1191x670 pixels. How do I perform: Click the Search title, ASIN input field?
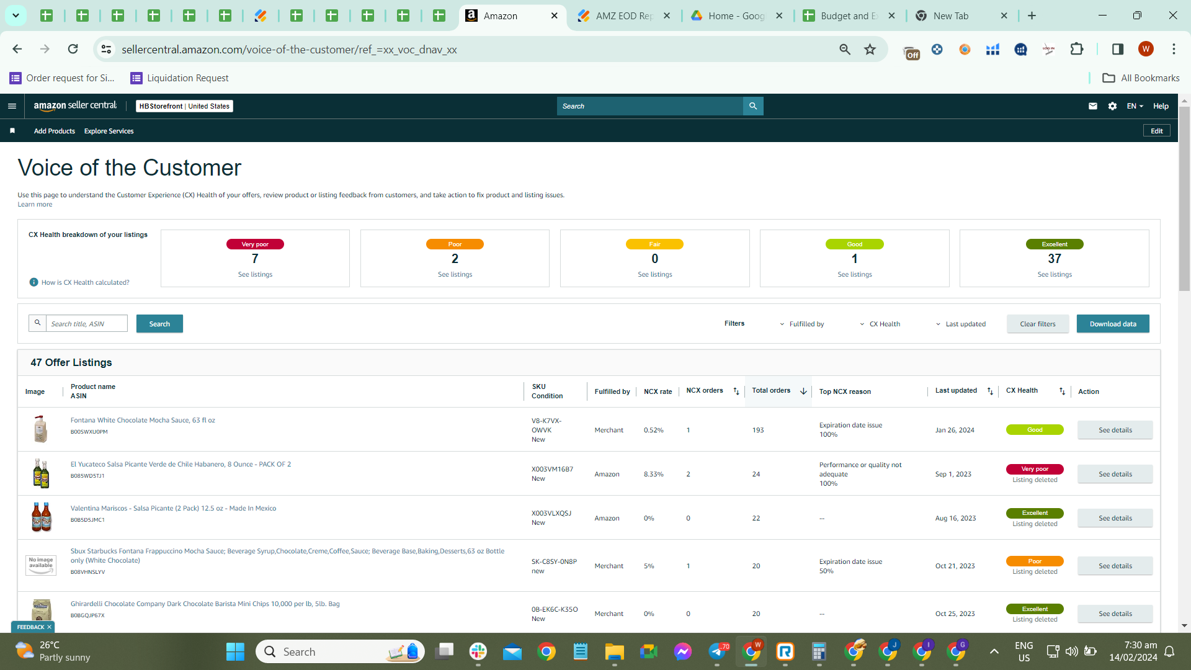[x=87, y=323]
